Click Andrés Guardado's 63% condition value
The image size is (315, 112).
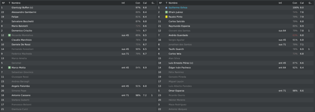coord(295,35)
